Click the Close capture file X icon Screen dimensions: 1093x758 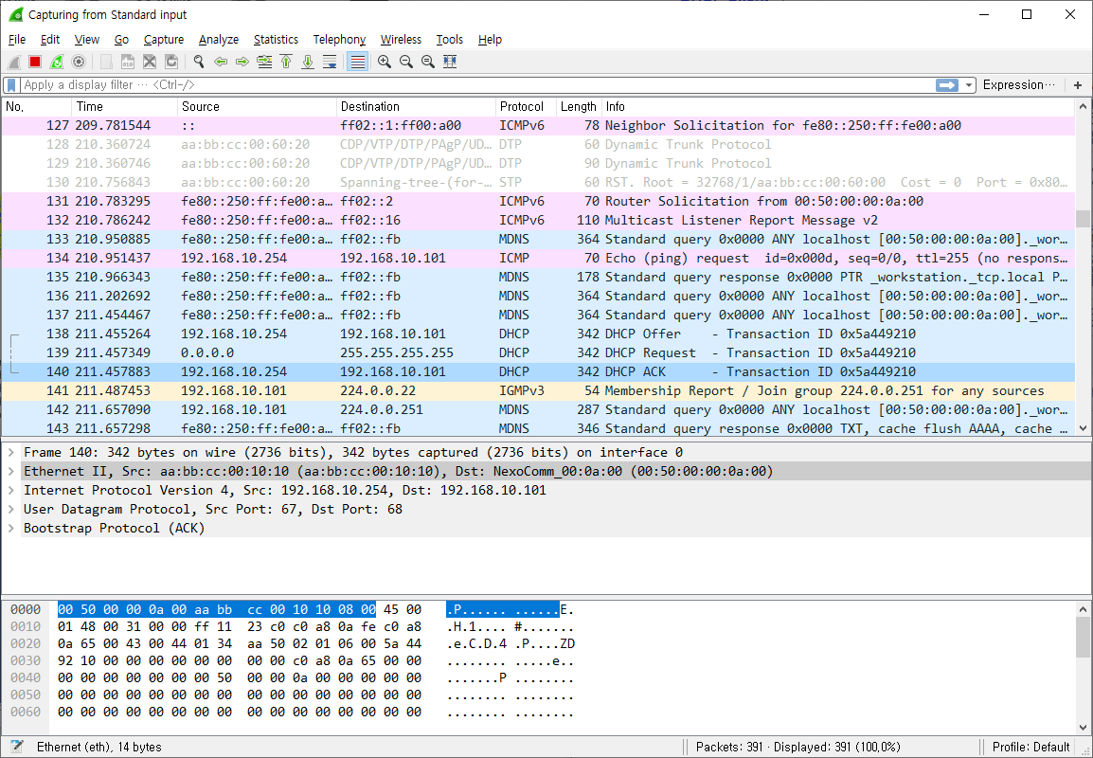[149, 63]
